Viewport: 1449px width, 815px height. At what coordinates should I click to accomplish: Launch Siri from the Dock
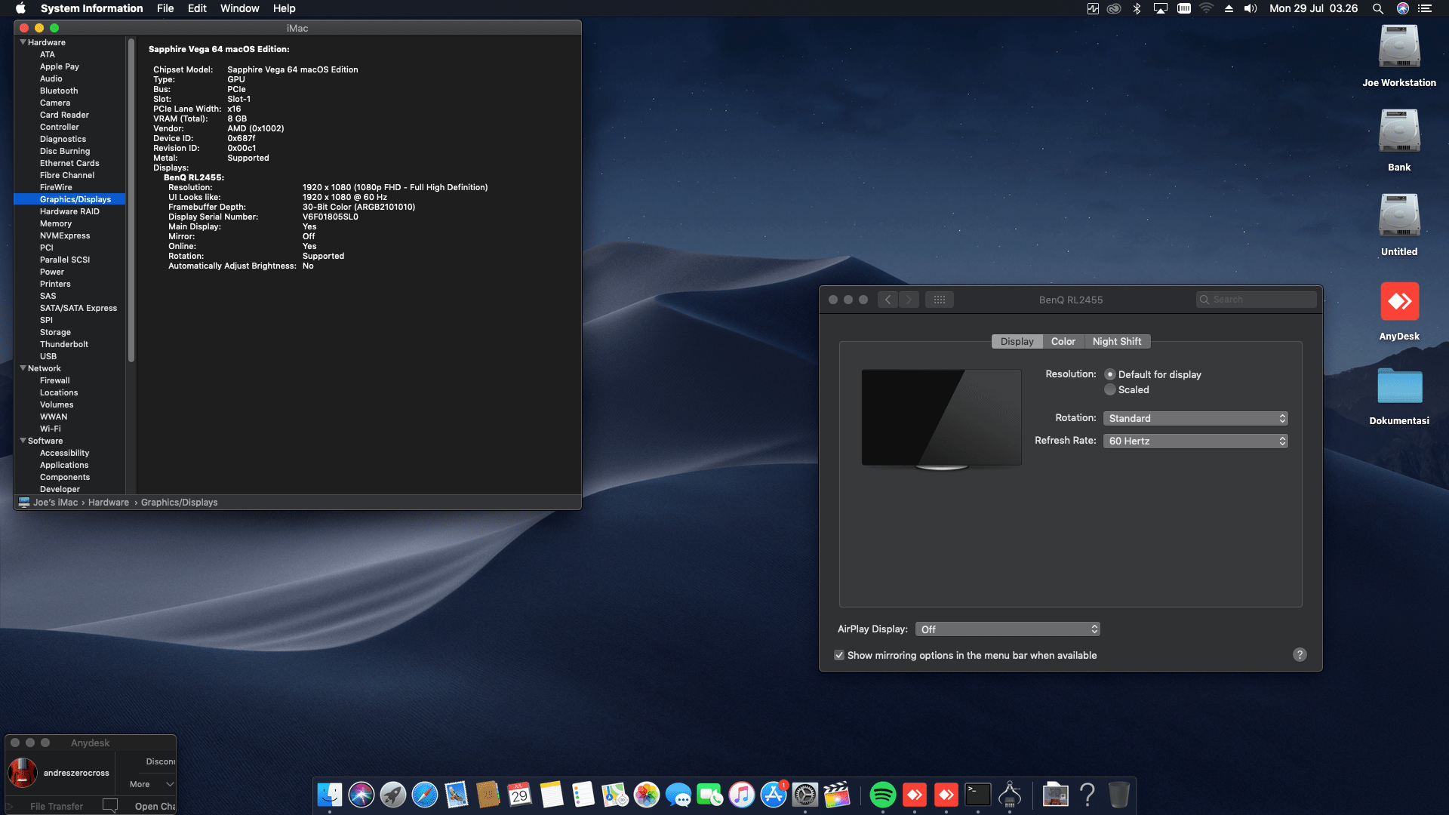(361, 795)
